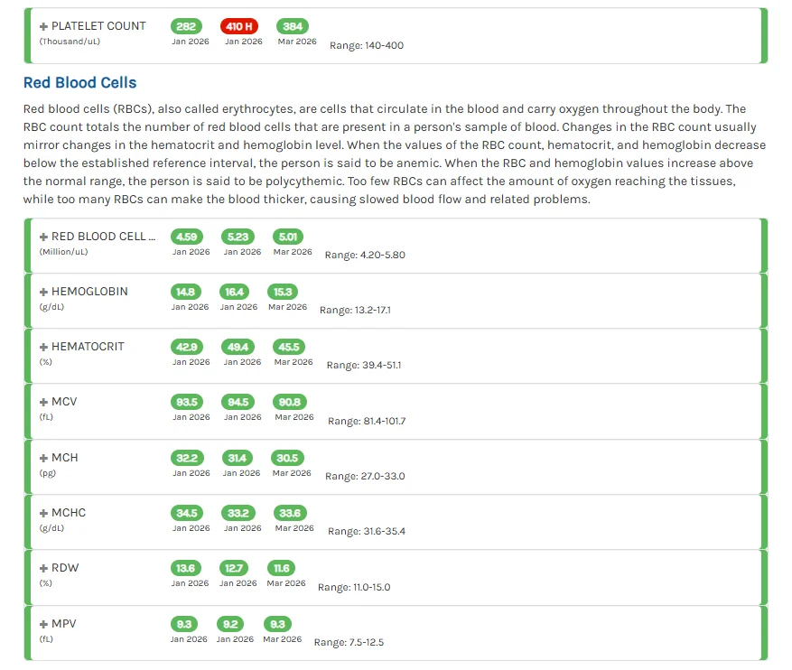Viewport: 792px width, 670px height.
Task: Click the (Thousand/uL) platelet unit label
Action: 70,42
